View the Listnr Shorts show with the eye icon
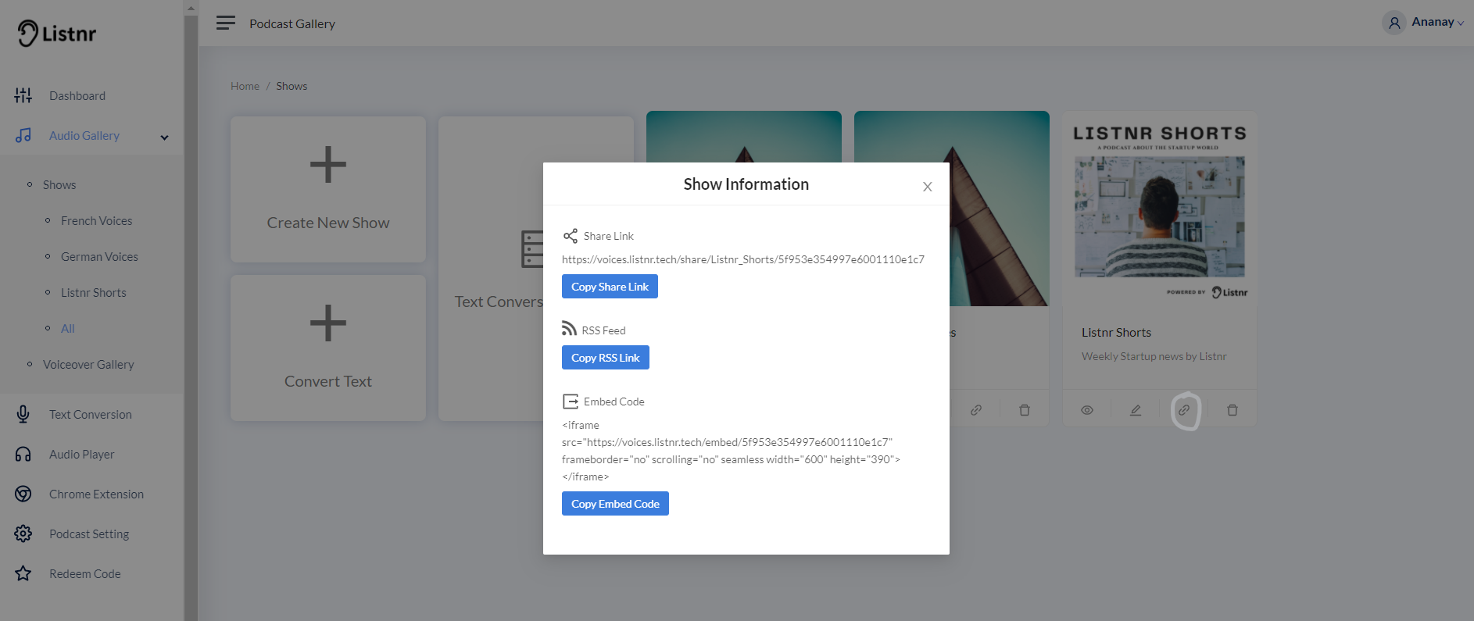1474x621 pixels. click(1087, 410)
